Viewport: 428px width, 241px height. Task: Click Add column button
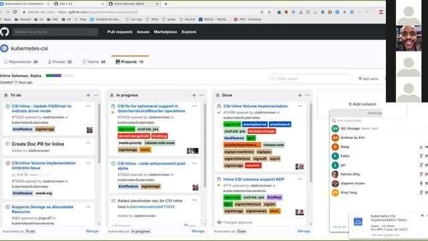[362, 104]
